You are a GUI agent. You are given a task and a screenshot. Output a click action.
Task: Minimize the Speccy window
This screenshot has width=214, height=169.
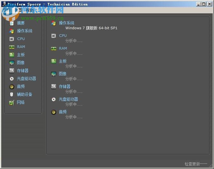point(198,4)
